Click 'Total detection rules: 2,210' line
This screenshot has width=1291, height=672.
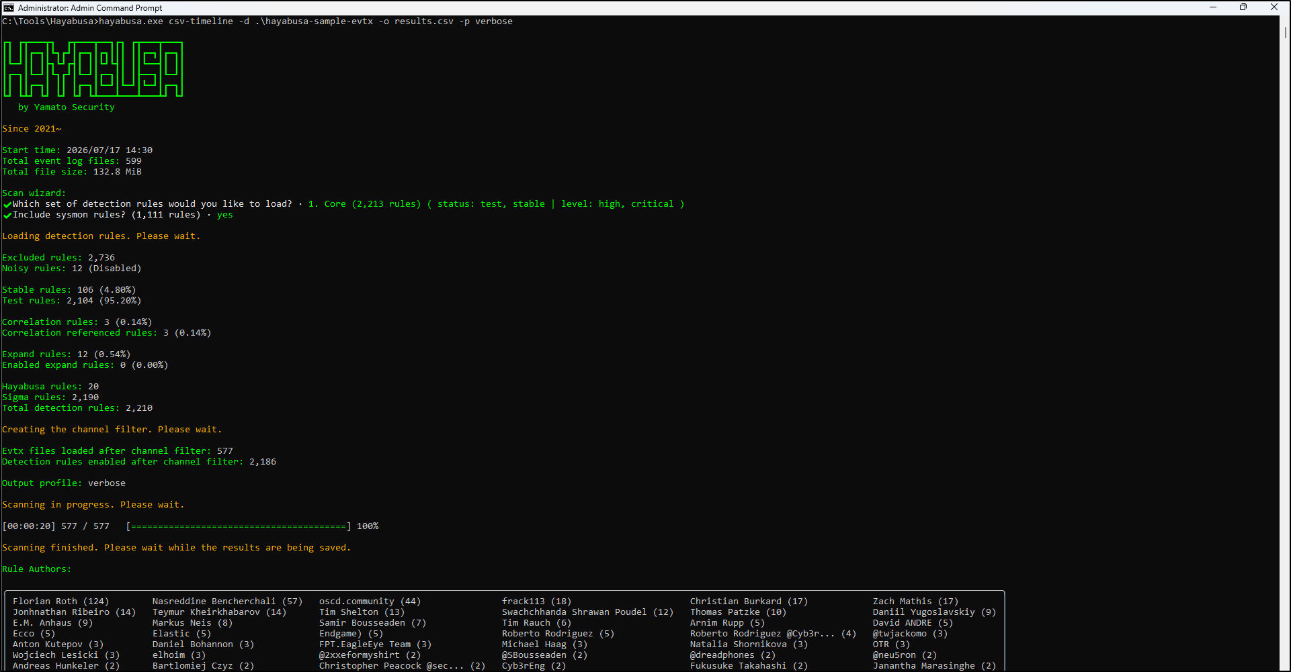tap(77, 408)
